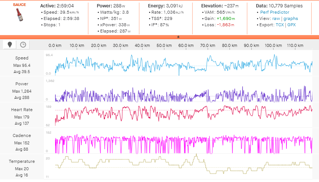Screen dimensions: 319x182
Task: Export activity as TCX
Action: (x=280, y=25)
